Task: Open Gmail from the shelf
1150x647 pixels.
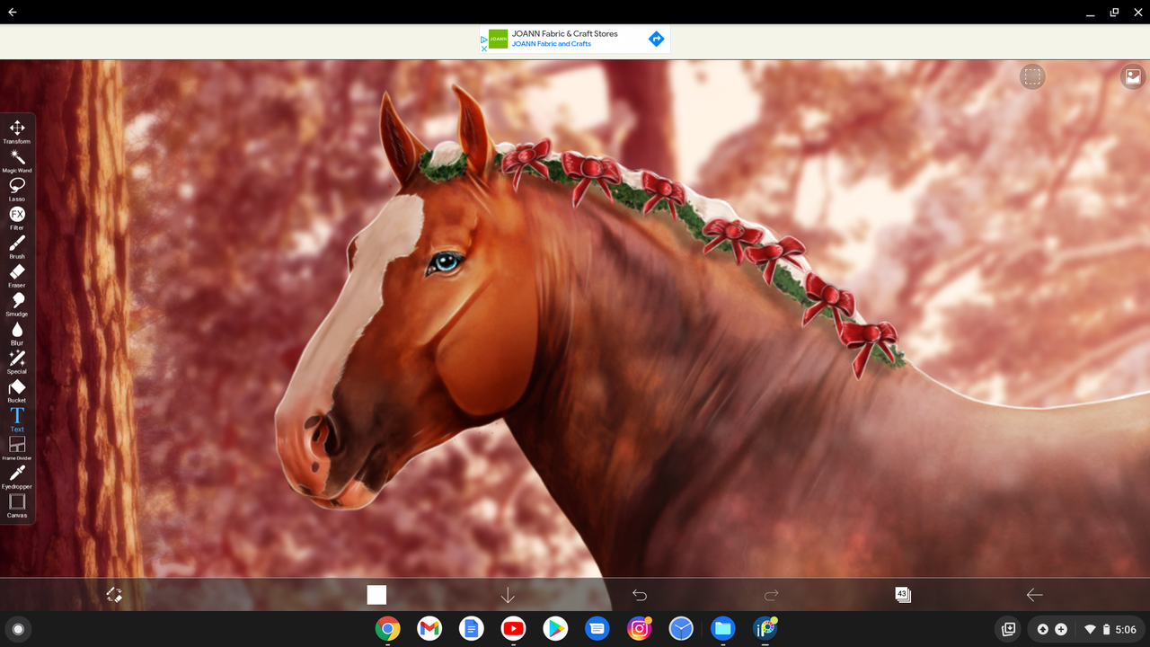Action: (429, 629)
